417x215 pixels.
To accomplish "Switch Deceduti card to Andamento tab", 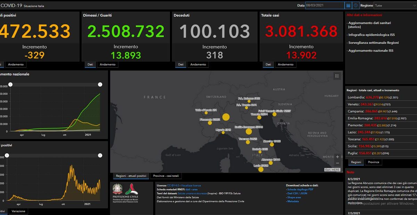I will click(198, 64).
